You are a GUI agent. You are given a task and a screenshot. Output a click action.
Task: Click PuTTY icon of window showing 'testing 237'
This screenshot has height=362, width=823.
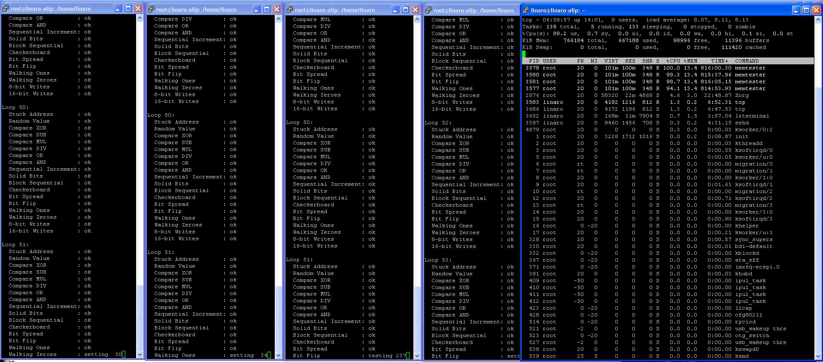(x=289, y=9)
